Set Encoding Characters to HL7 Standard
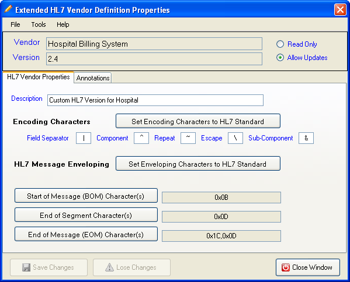 [x=197, y=121]
